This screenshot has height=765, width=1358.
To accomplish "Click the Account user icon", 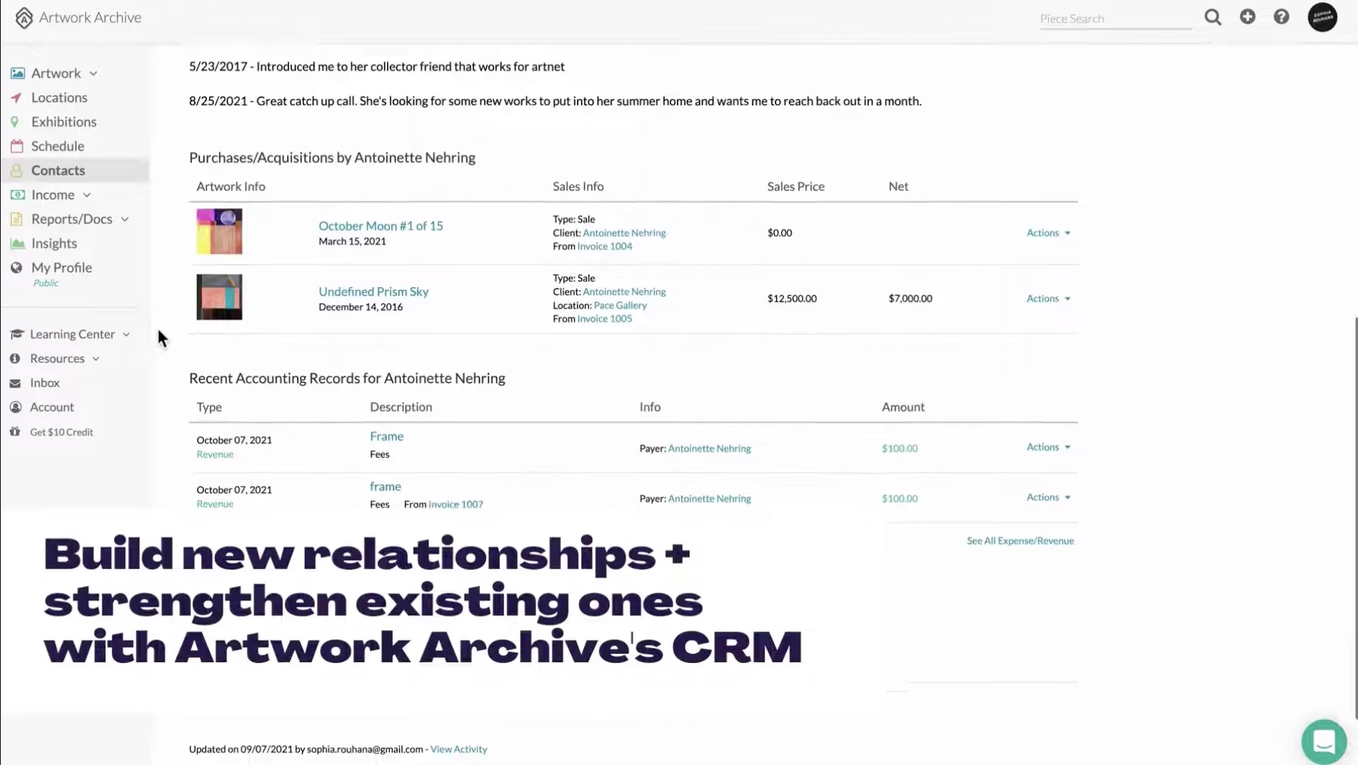I will coord(15,407).
